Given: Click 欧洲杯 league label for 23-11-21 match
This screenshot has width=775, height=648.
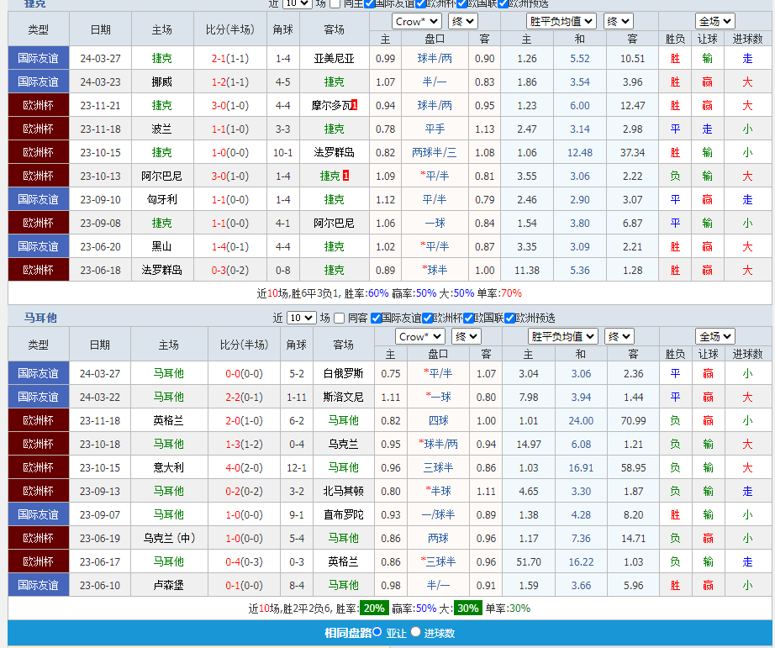Looking at the screenshot, I should [x=38, y=105].
